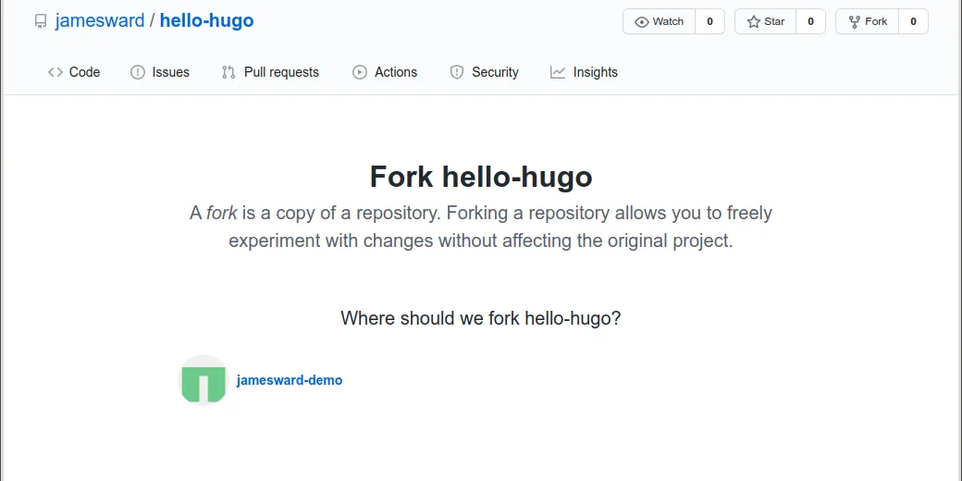This screenshot has height=481, width=962.
Task: Click the repository book icon beside jamesward
Action: [41, 21]
